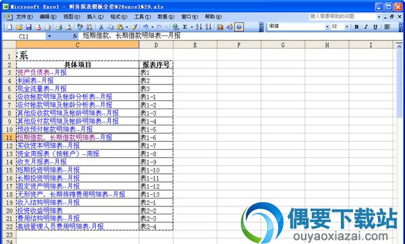This screenshot has height=244, width=405.
Task: Open the AutoSum functions dropdown arrow
Action: 192,27
